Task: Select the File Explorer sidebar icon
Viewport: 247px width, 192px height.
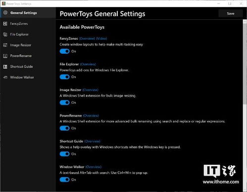Action: point(5,34)
